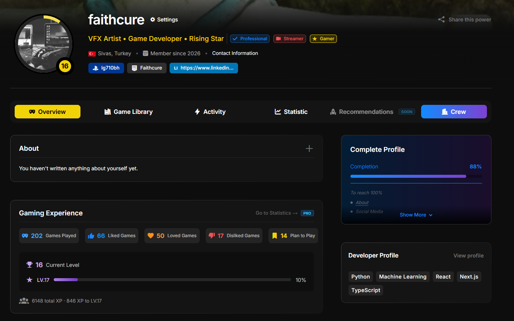The image size is (514, 321).
Task: Click the calendar icon before Member since
Action: tap(146, 53)
